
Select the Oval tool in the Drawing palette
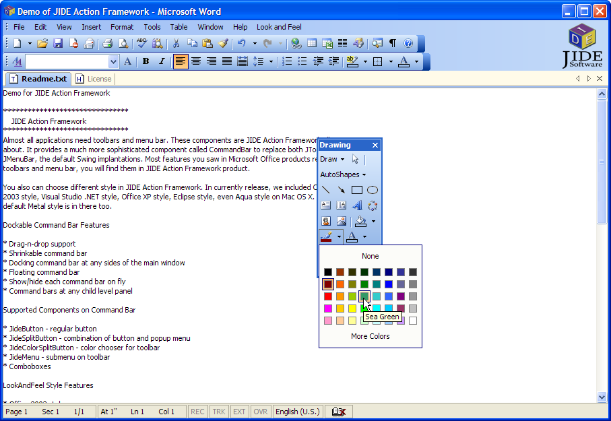[373, 190]
